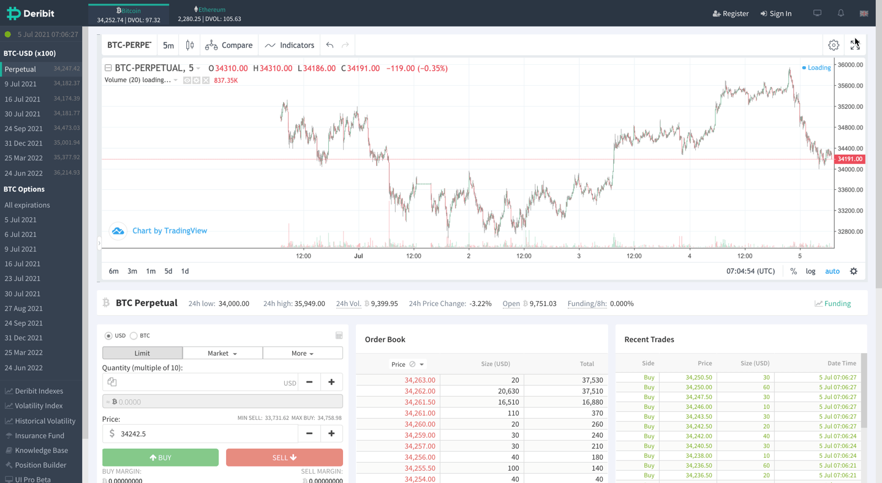The height and width of the screenshot is (483, 882).
Task: Click the red SELL button
Action: click(284, 457)
